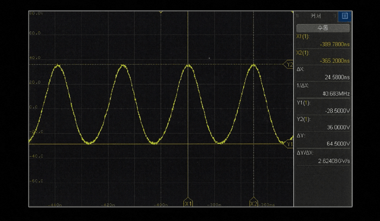380x221 pixels.
Task: Click the ΔY readout 64.5000V
Action: click(x=337, y=144)
